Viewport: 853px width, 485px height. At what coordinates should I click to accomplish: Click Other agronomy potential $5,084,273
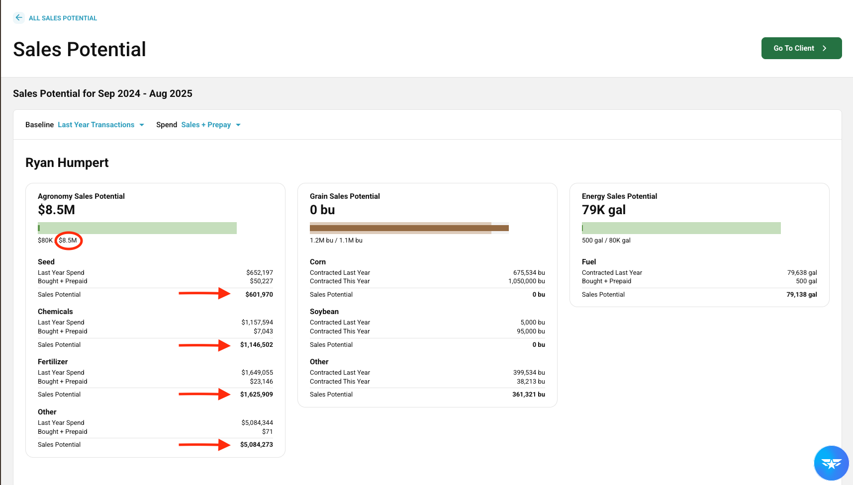257,445
